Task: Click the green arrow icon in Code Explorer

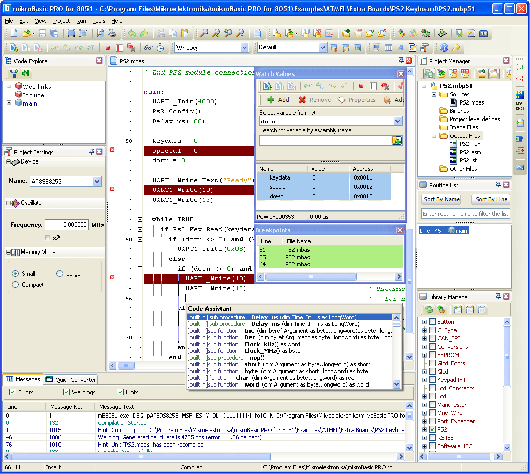Action: click(26, 73)
